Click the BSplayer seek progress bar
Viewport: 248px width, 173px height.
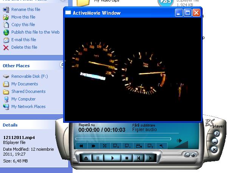(x=123, y=139)
